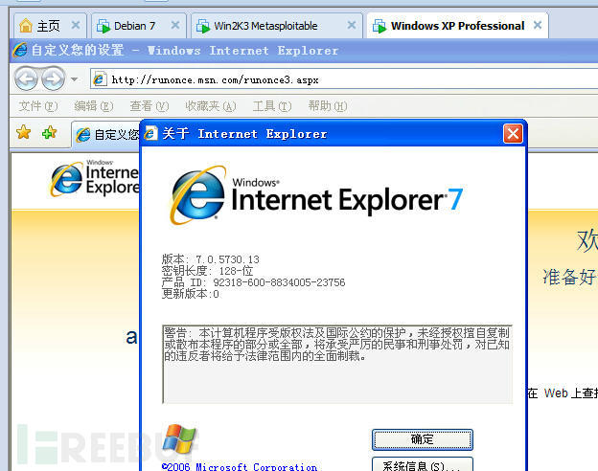This screenshot has width=598, height=471.
Task: Click the IE icon in About dialog title
Action: point(150,134)
